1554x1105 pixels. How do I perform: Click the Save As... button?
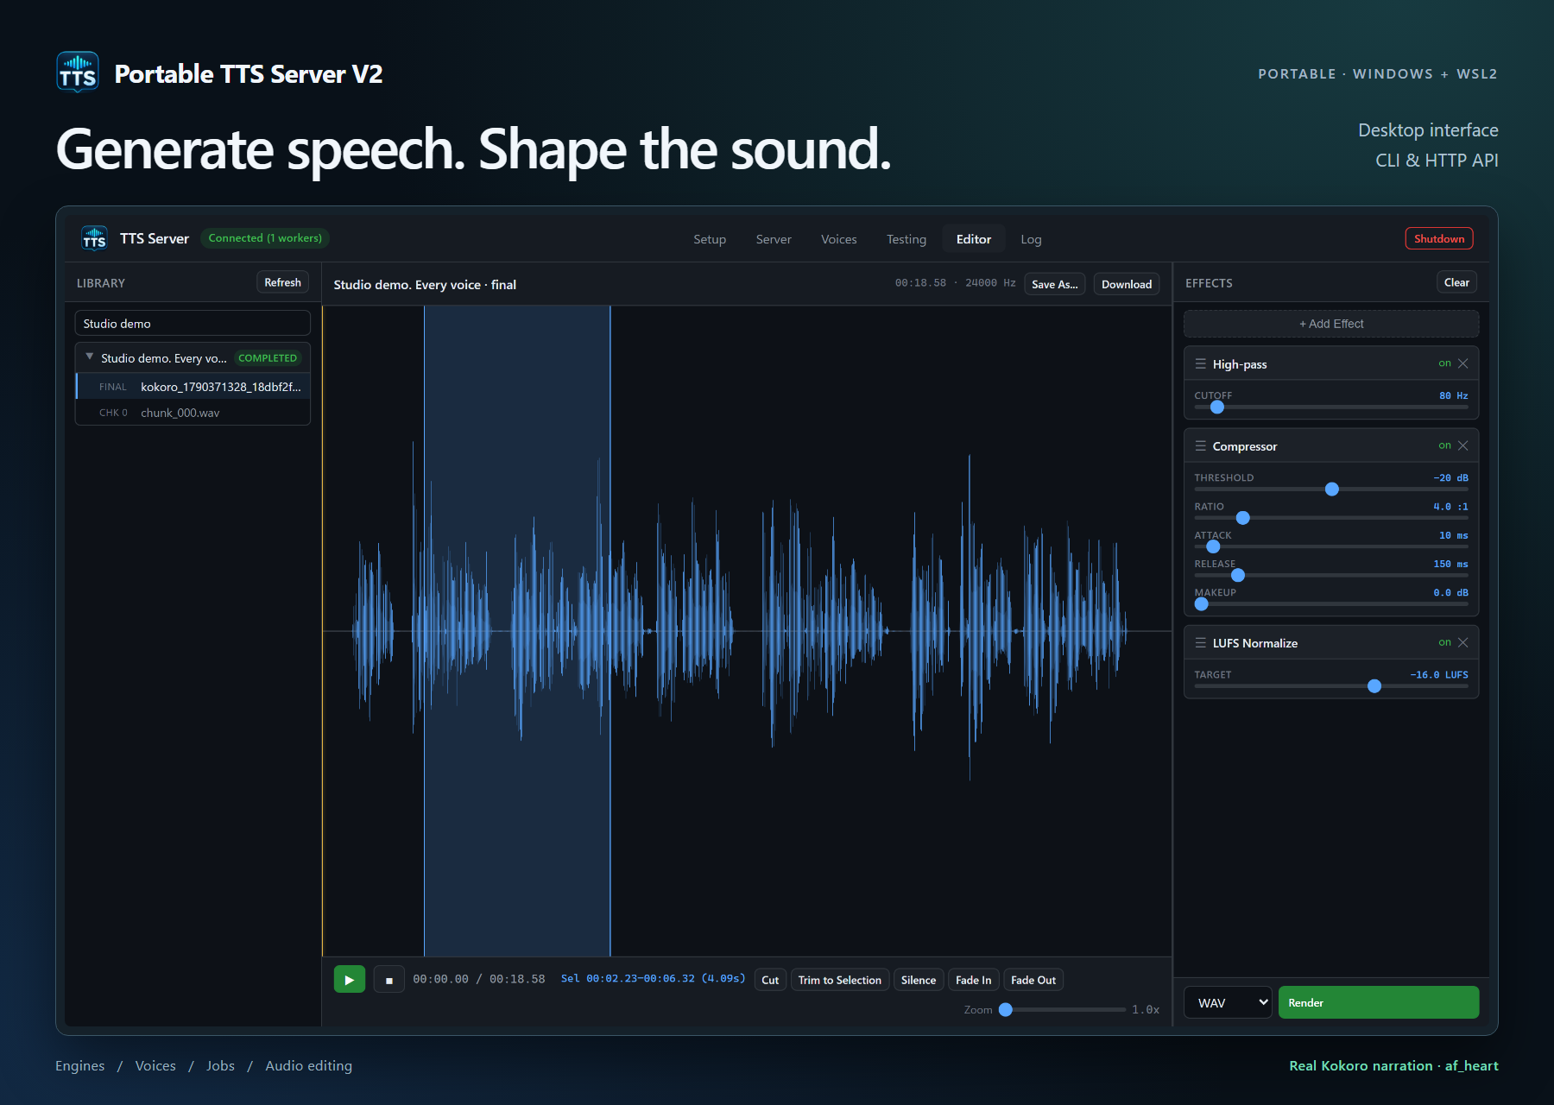pyautogui.click(x=1055, y=284)
